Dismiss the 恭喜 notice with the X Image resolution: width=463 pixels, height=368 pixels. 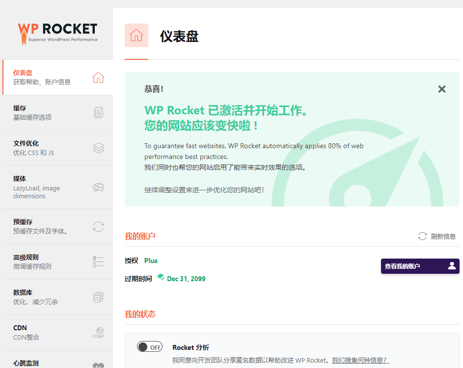tap(442, 89)
